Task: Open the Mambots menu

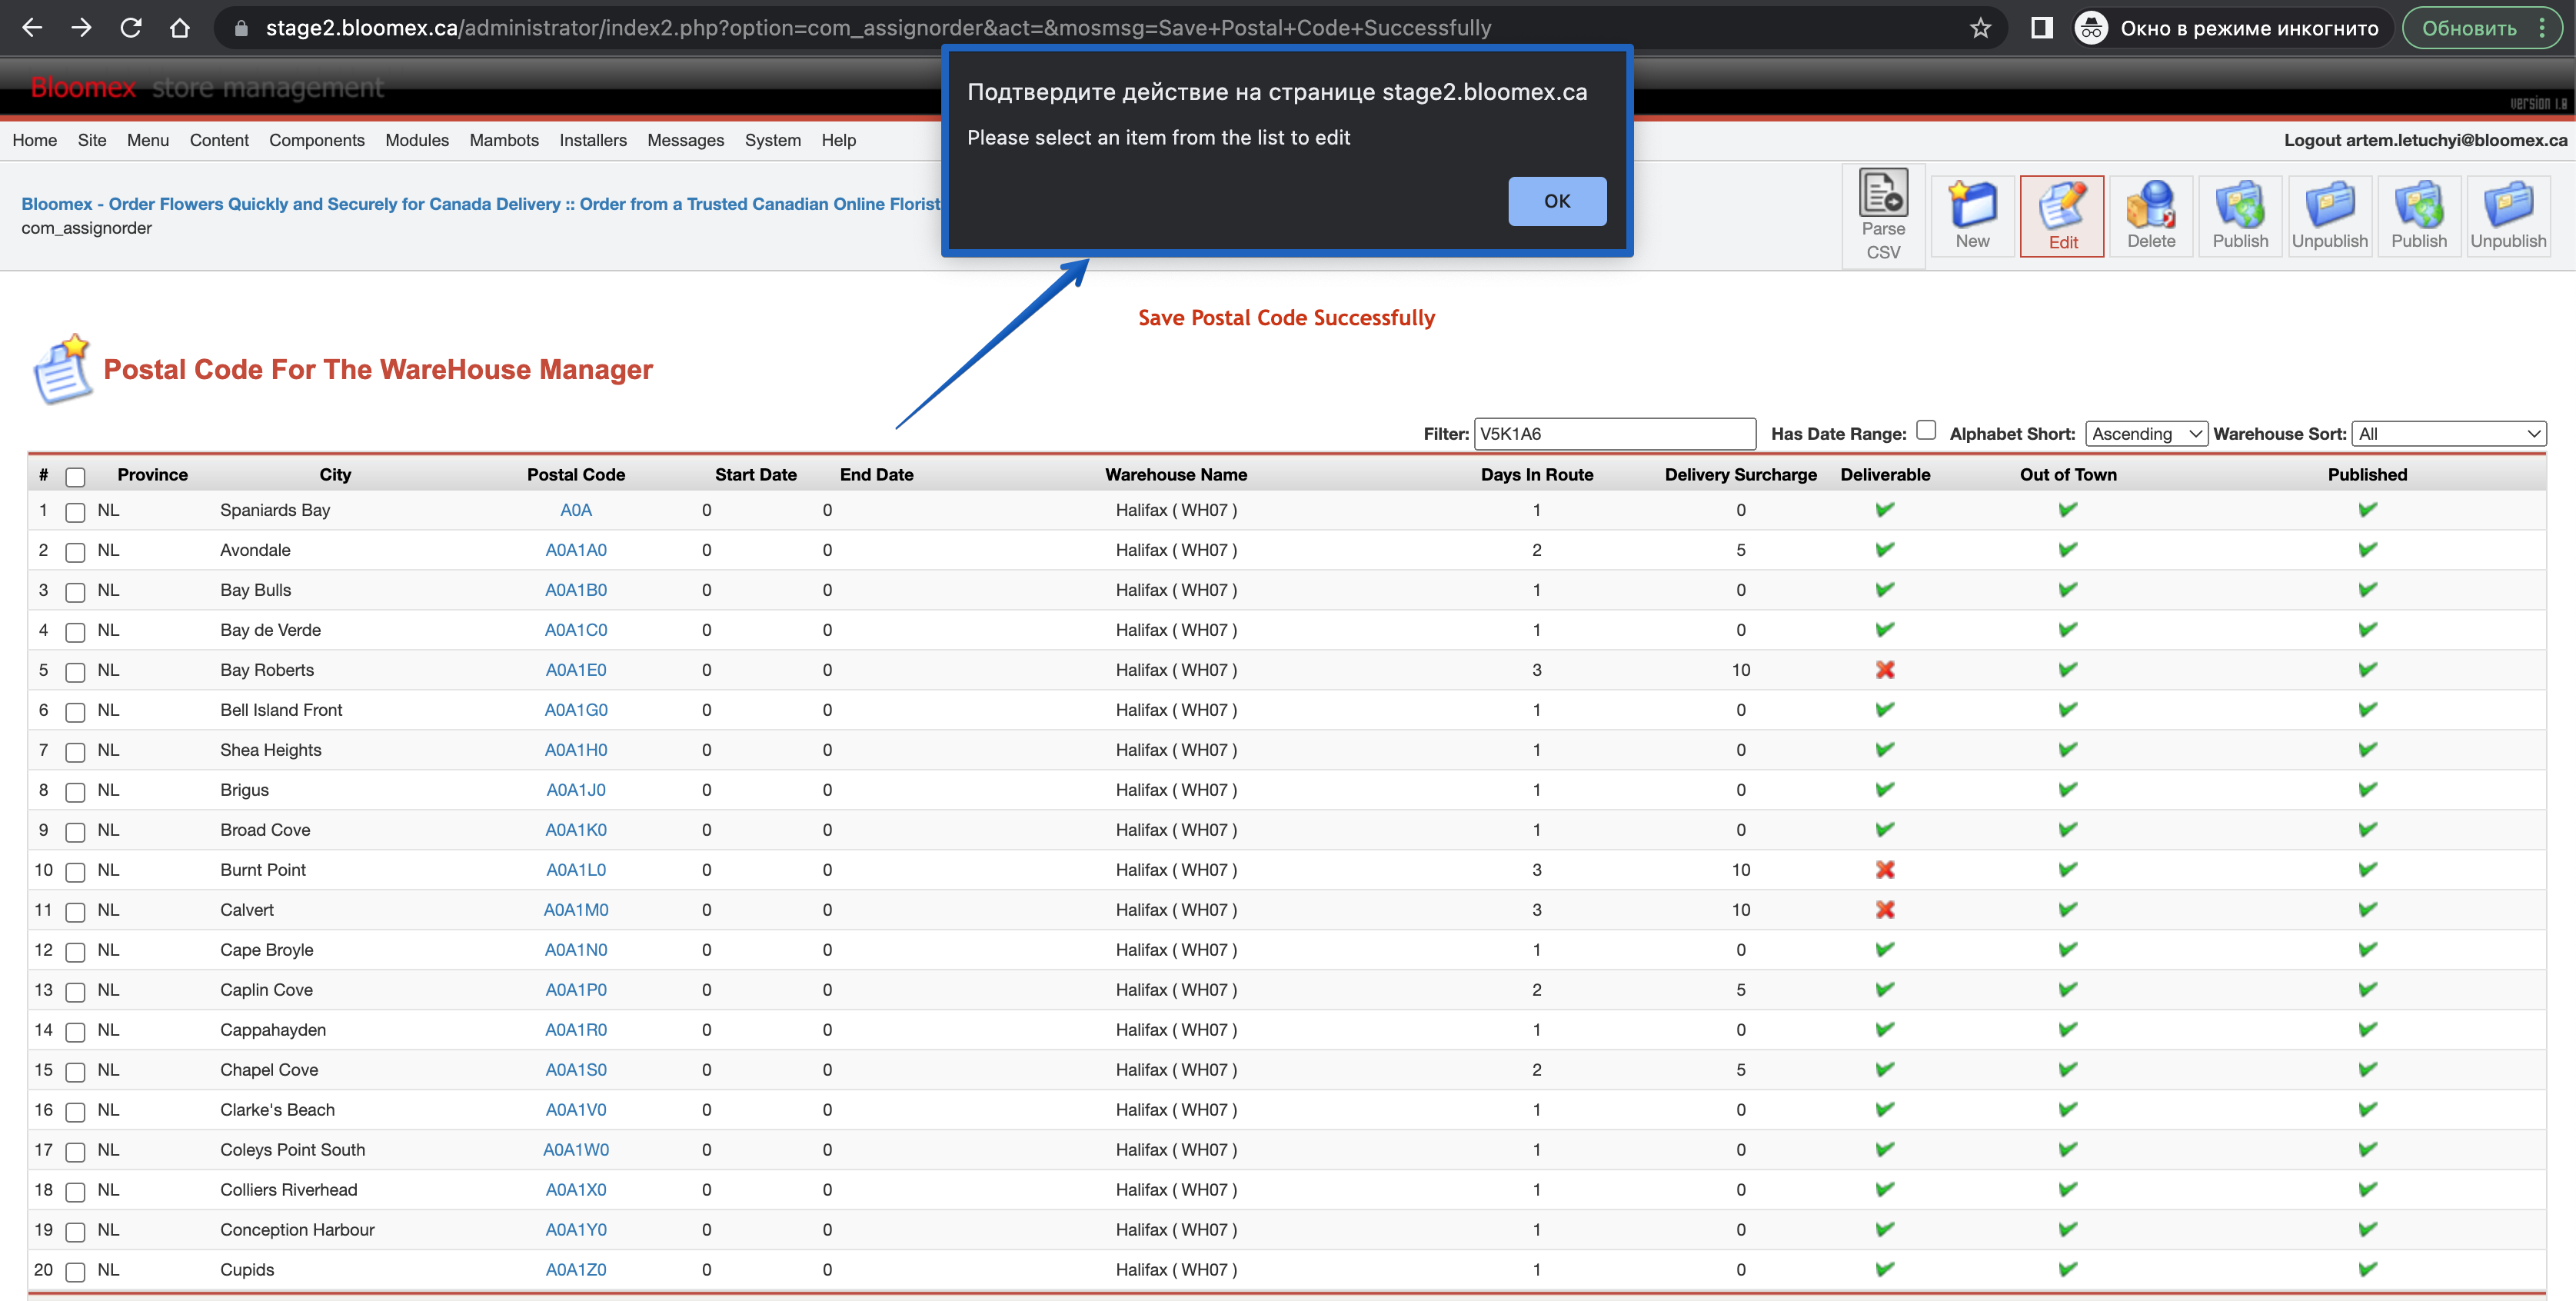Action: (x=504, y=140)
